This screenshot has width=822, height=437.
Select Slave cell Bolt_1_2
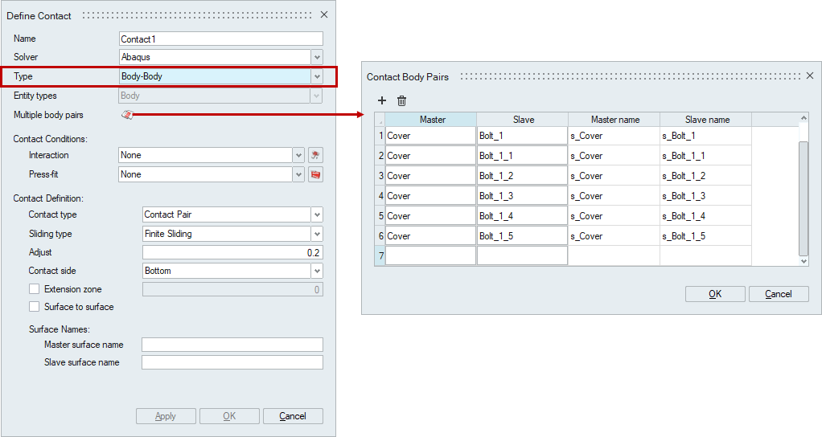click(522, 176)
